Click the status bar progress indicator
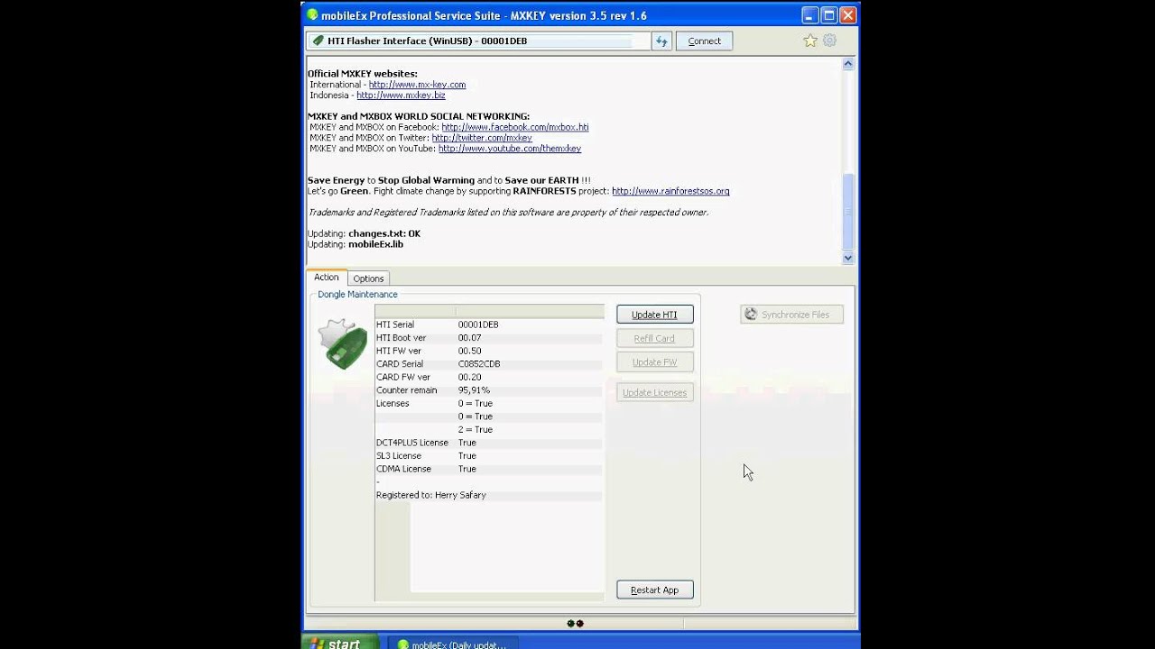The height and width of the screenshot is (649, 1155). point(576,623)
